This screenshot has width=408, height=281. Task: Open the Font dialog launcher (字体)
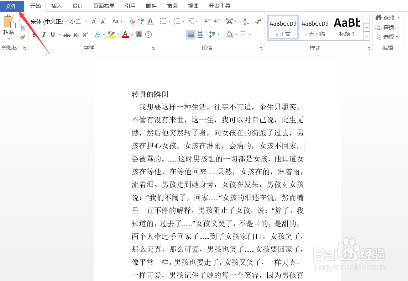[153, 48]
